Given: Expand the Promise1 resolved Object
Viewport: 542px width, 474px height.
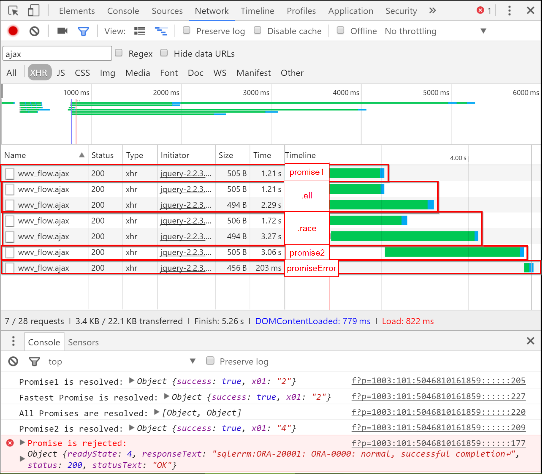Looking at the screenshot, I should [131, 381].
